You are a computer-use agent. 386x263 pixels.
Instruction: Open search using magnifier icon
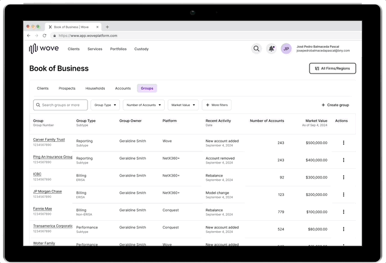(x=256, y=49)
